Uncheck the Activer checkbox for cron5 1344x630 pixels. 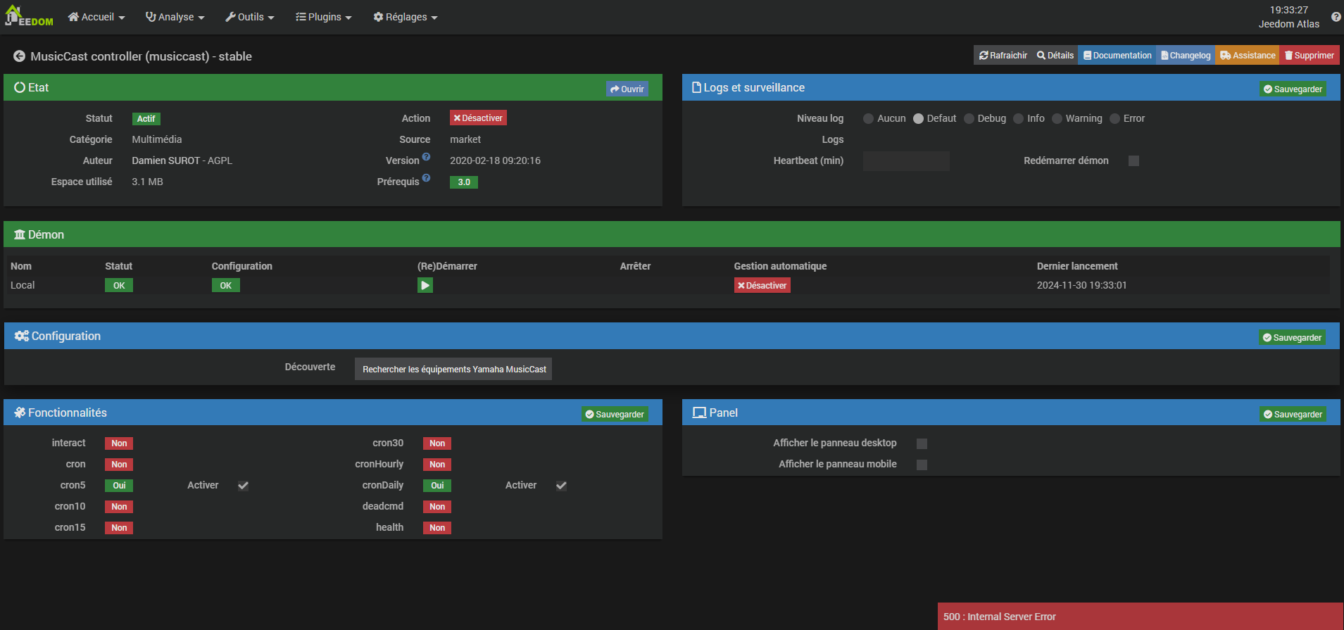point(243,486)
